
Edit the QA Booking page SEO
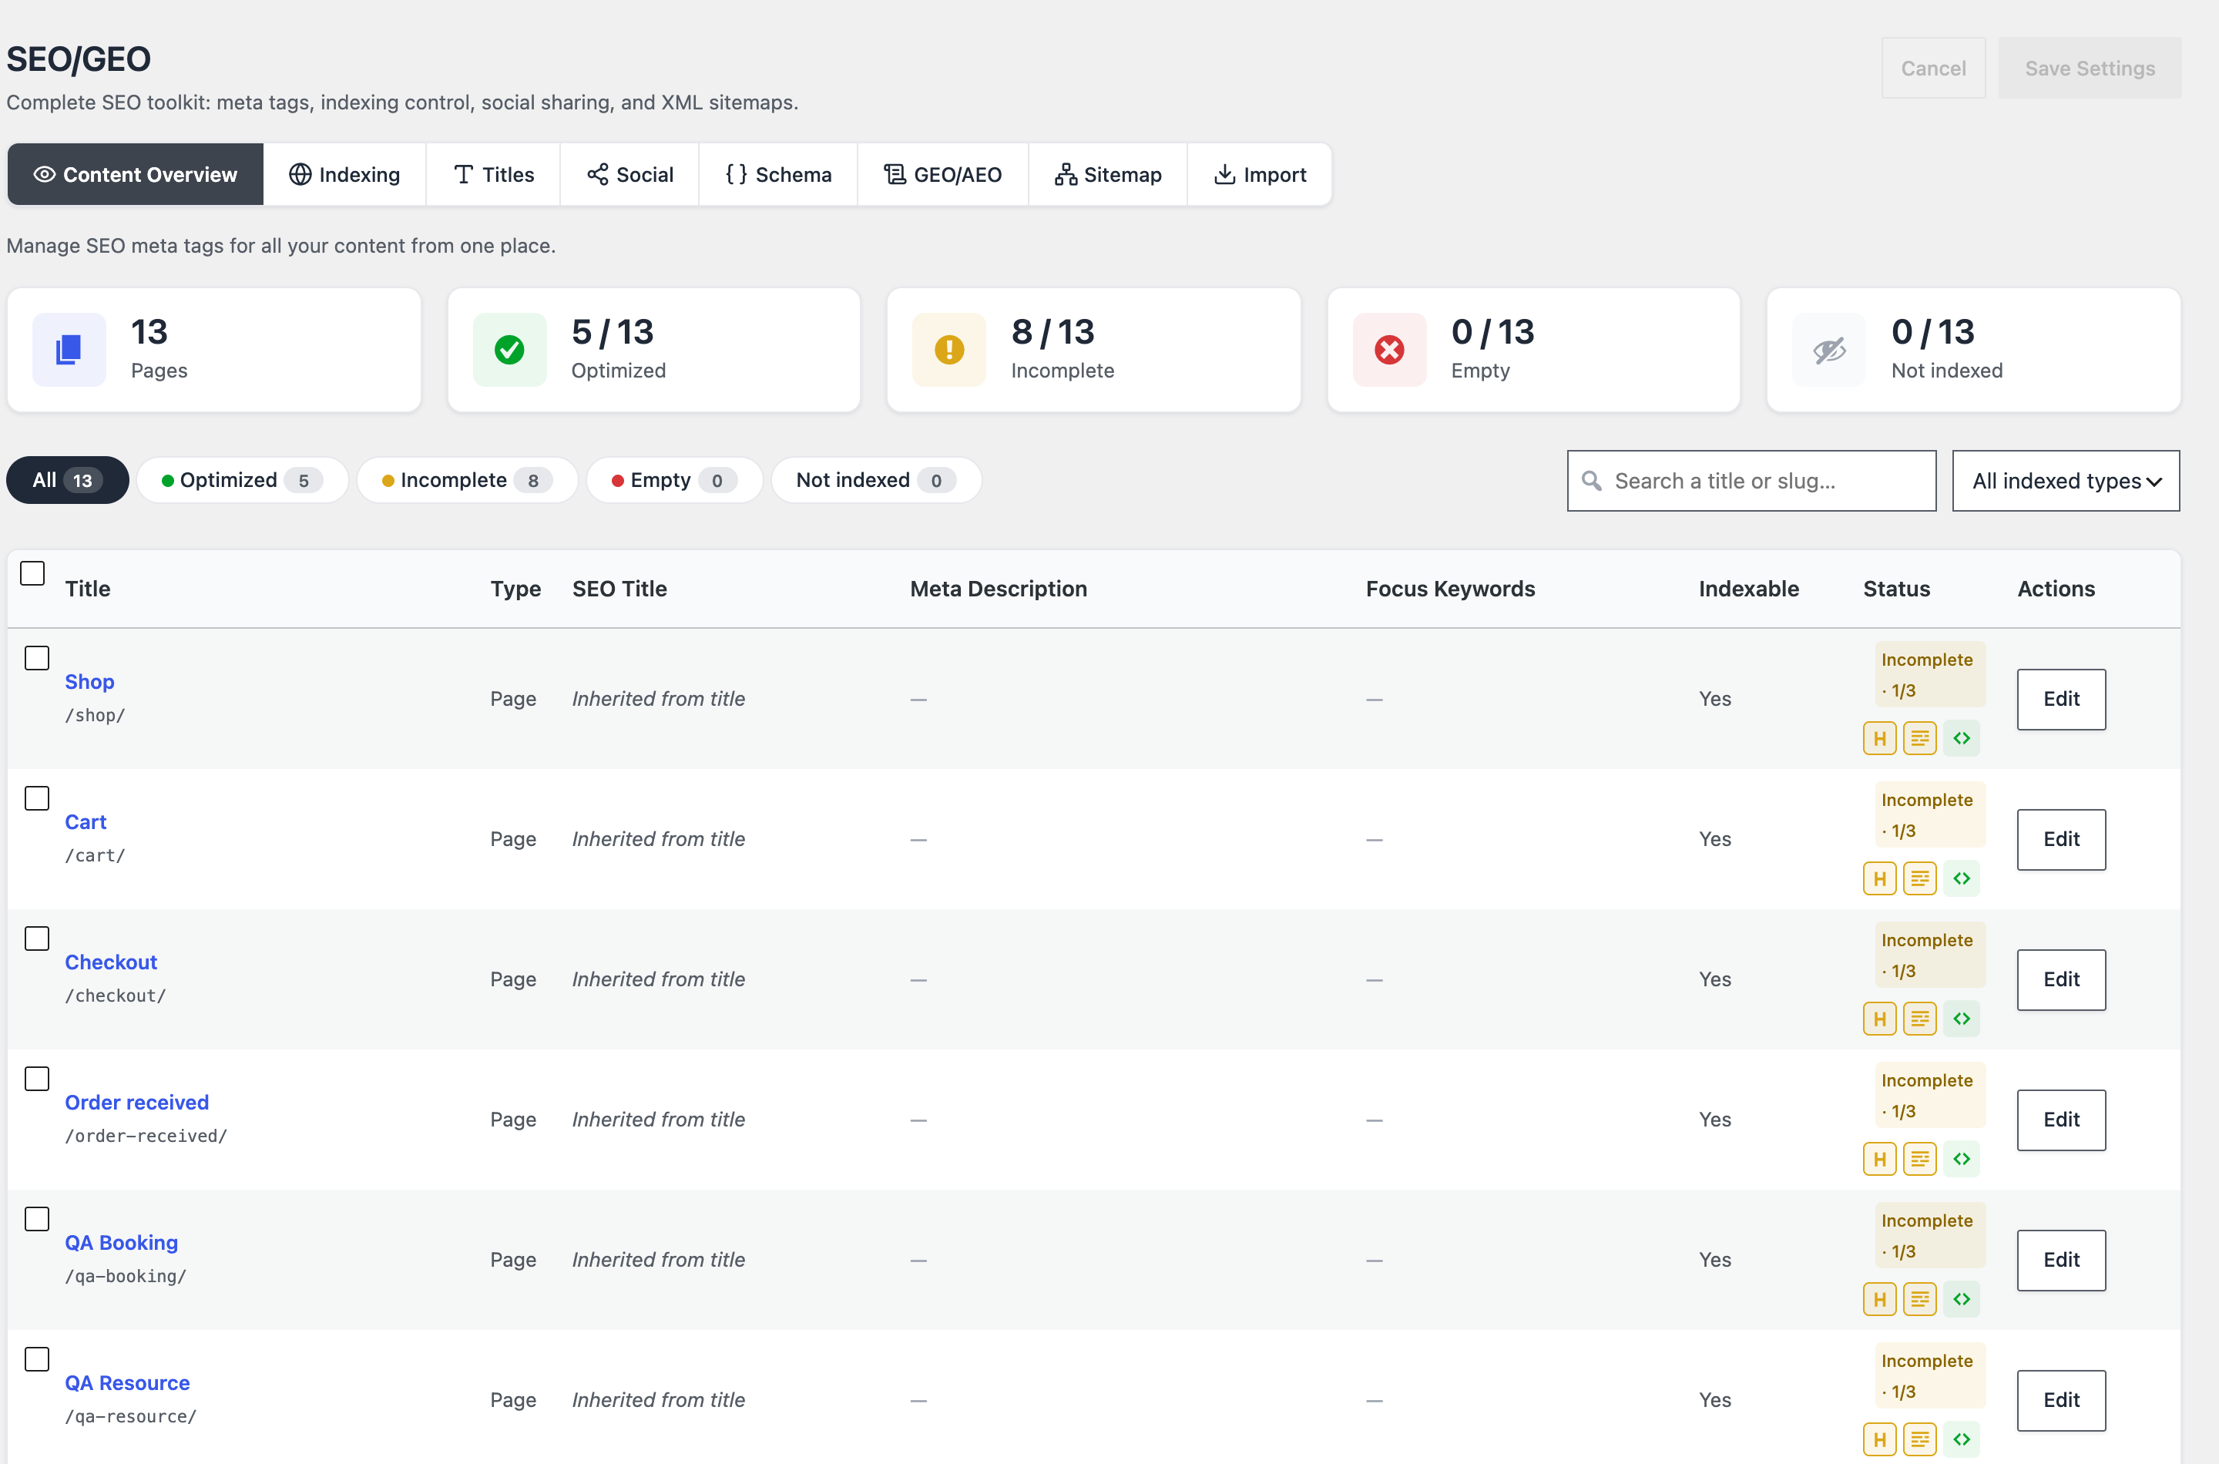[x=2061, y=1260]
